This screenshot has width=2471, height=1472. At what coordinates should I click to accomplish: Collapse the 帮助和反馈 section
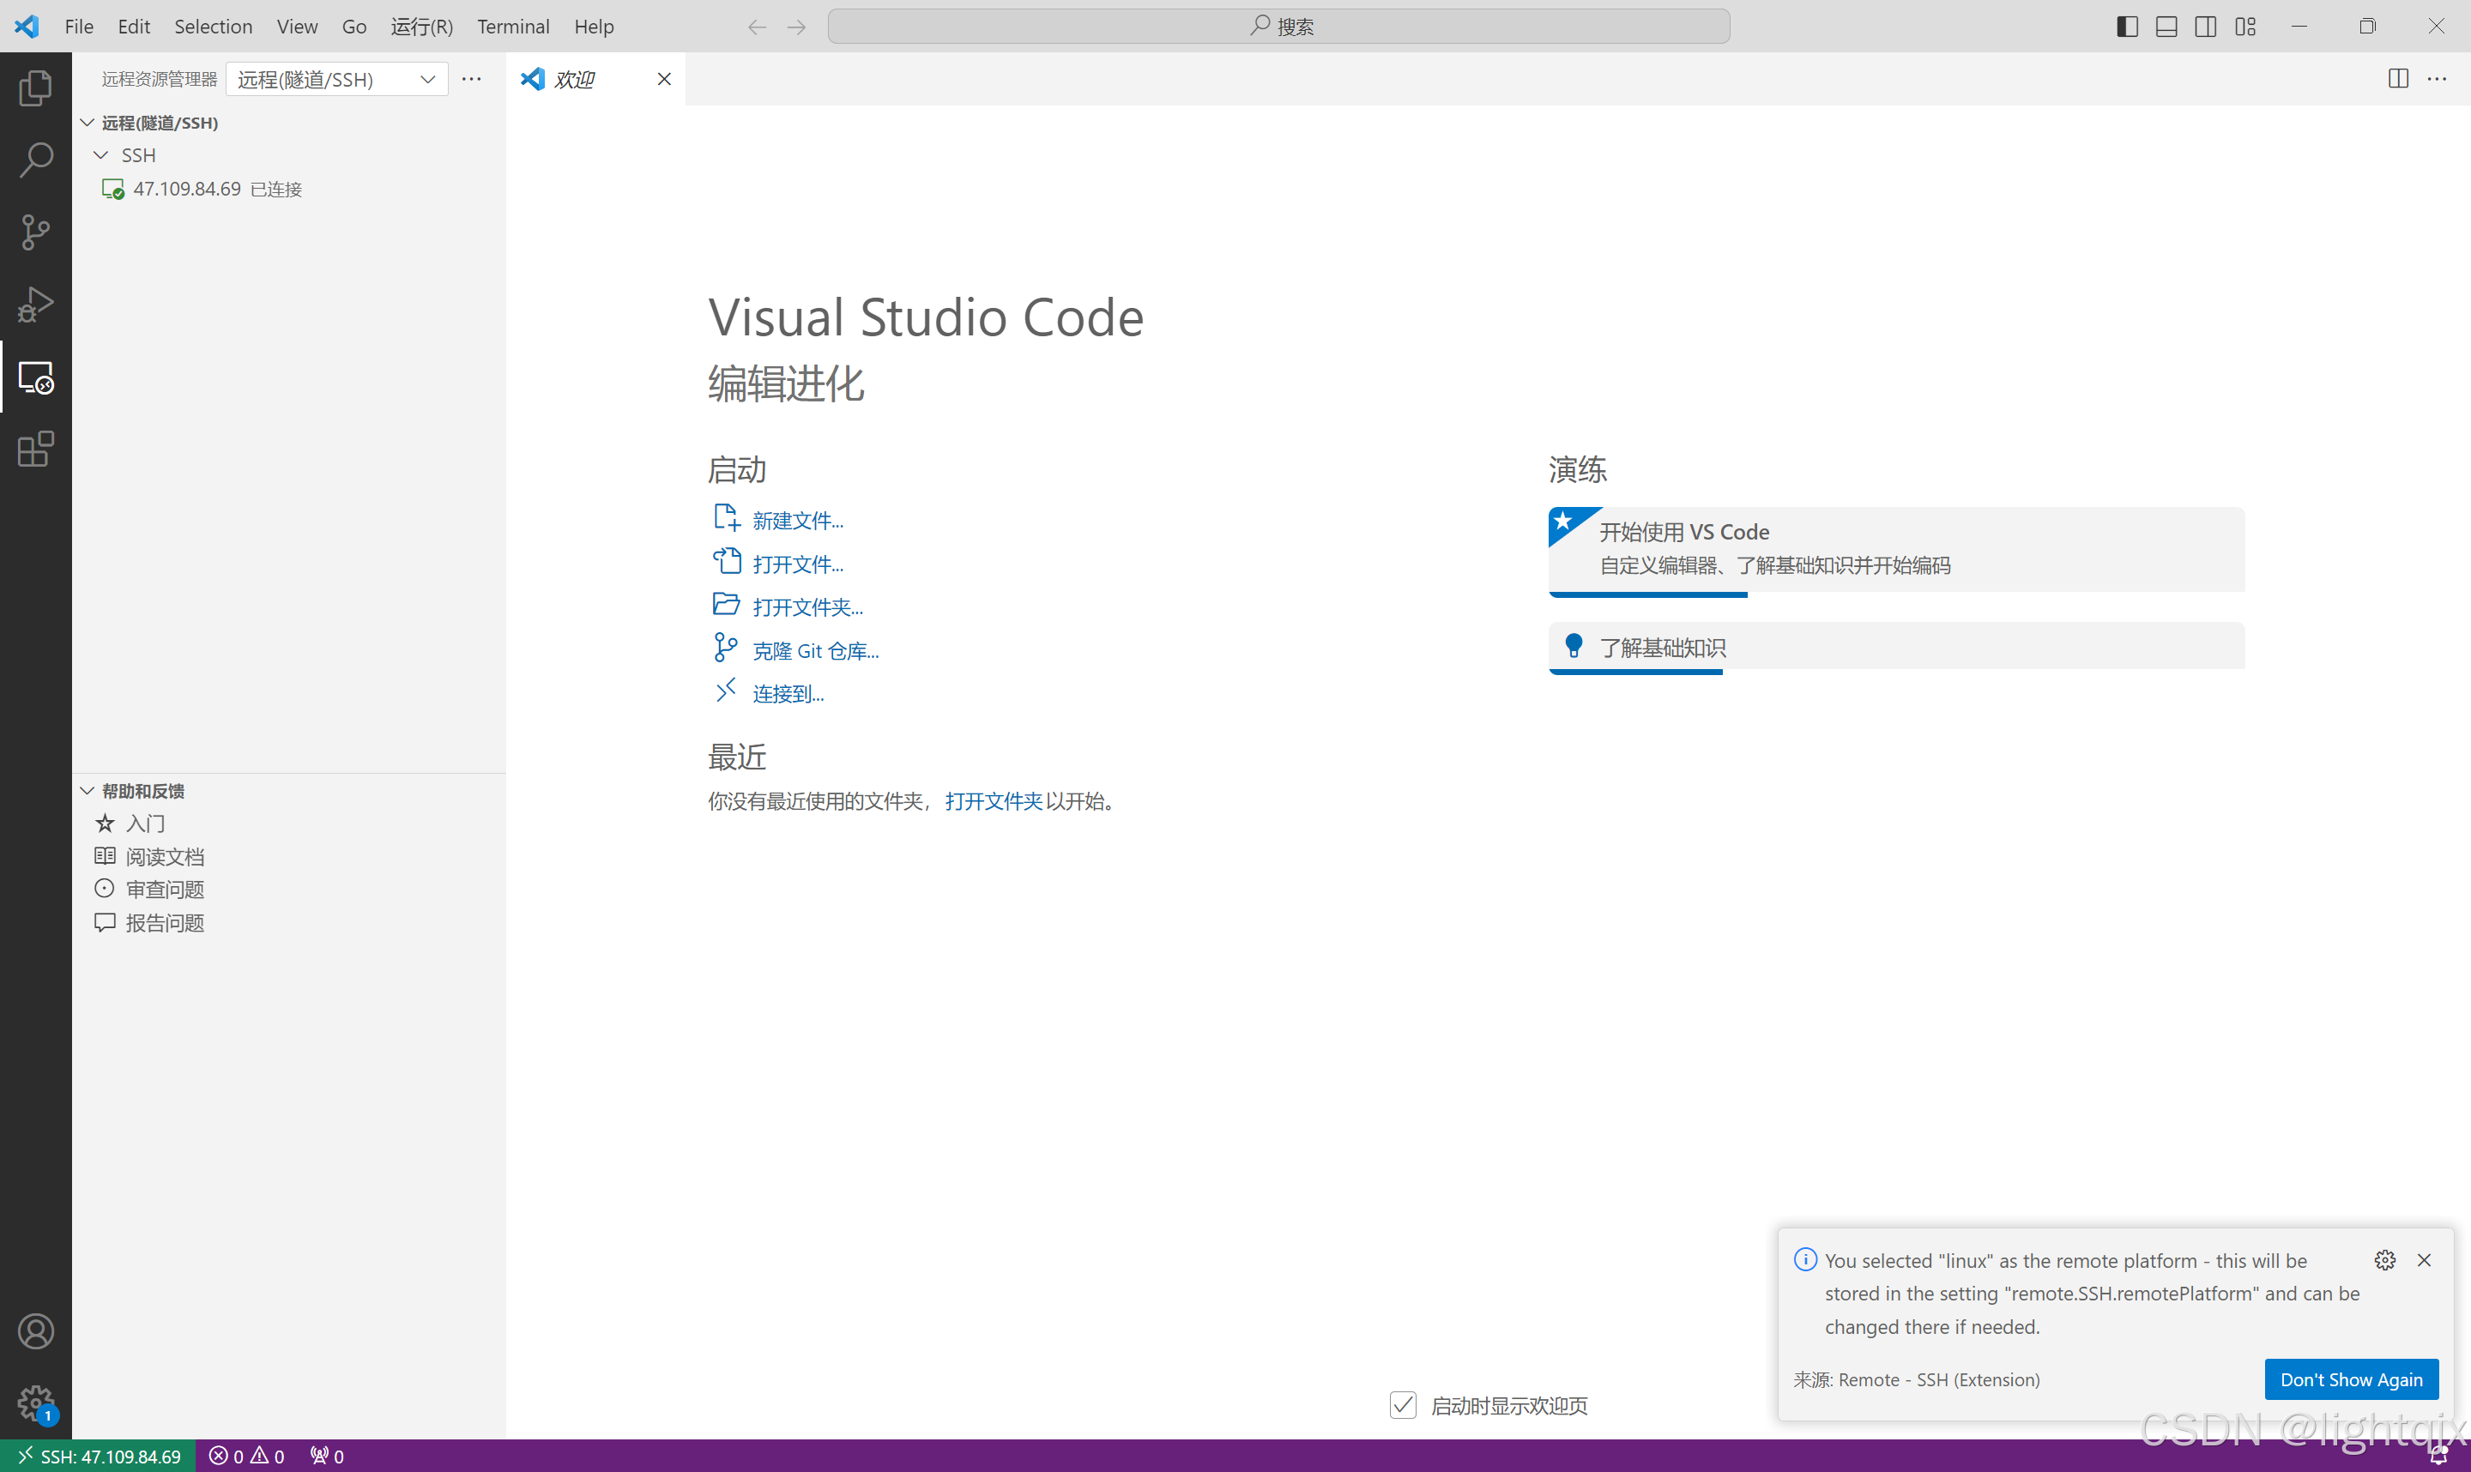point(88,792)
